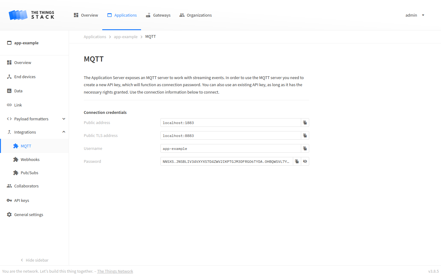
Task: Open the Webhooks integration
Action: [x=30, y=159]
